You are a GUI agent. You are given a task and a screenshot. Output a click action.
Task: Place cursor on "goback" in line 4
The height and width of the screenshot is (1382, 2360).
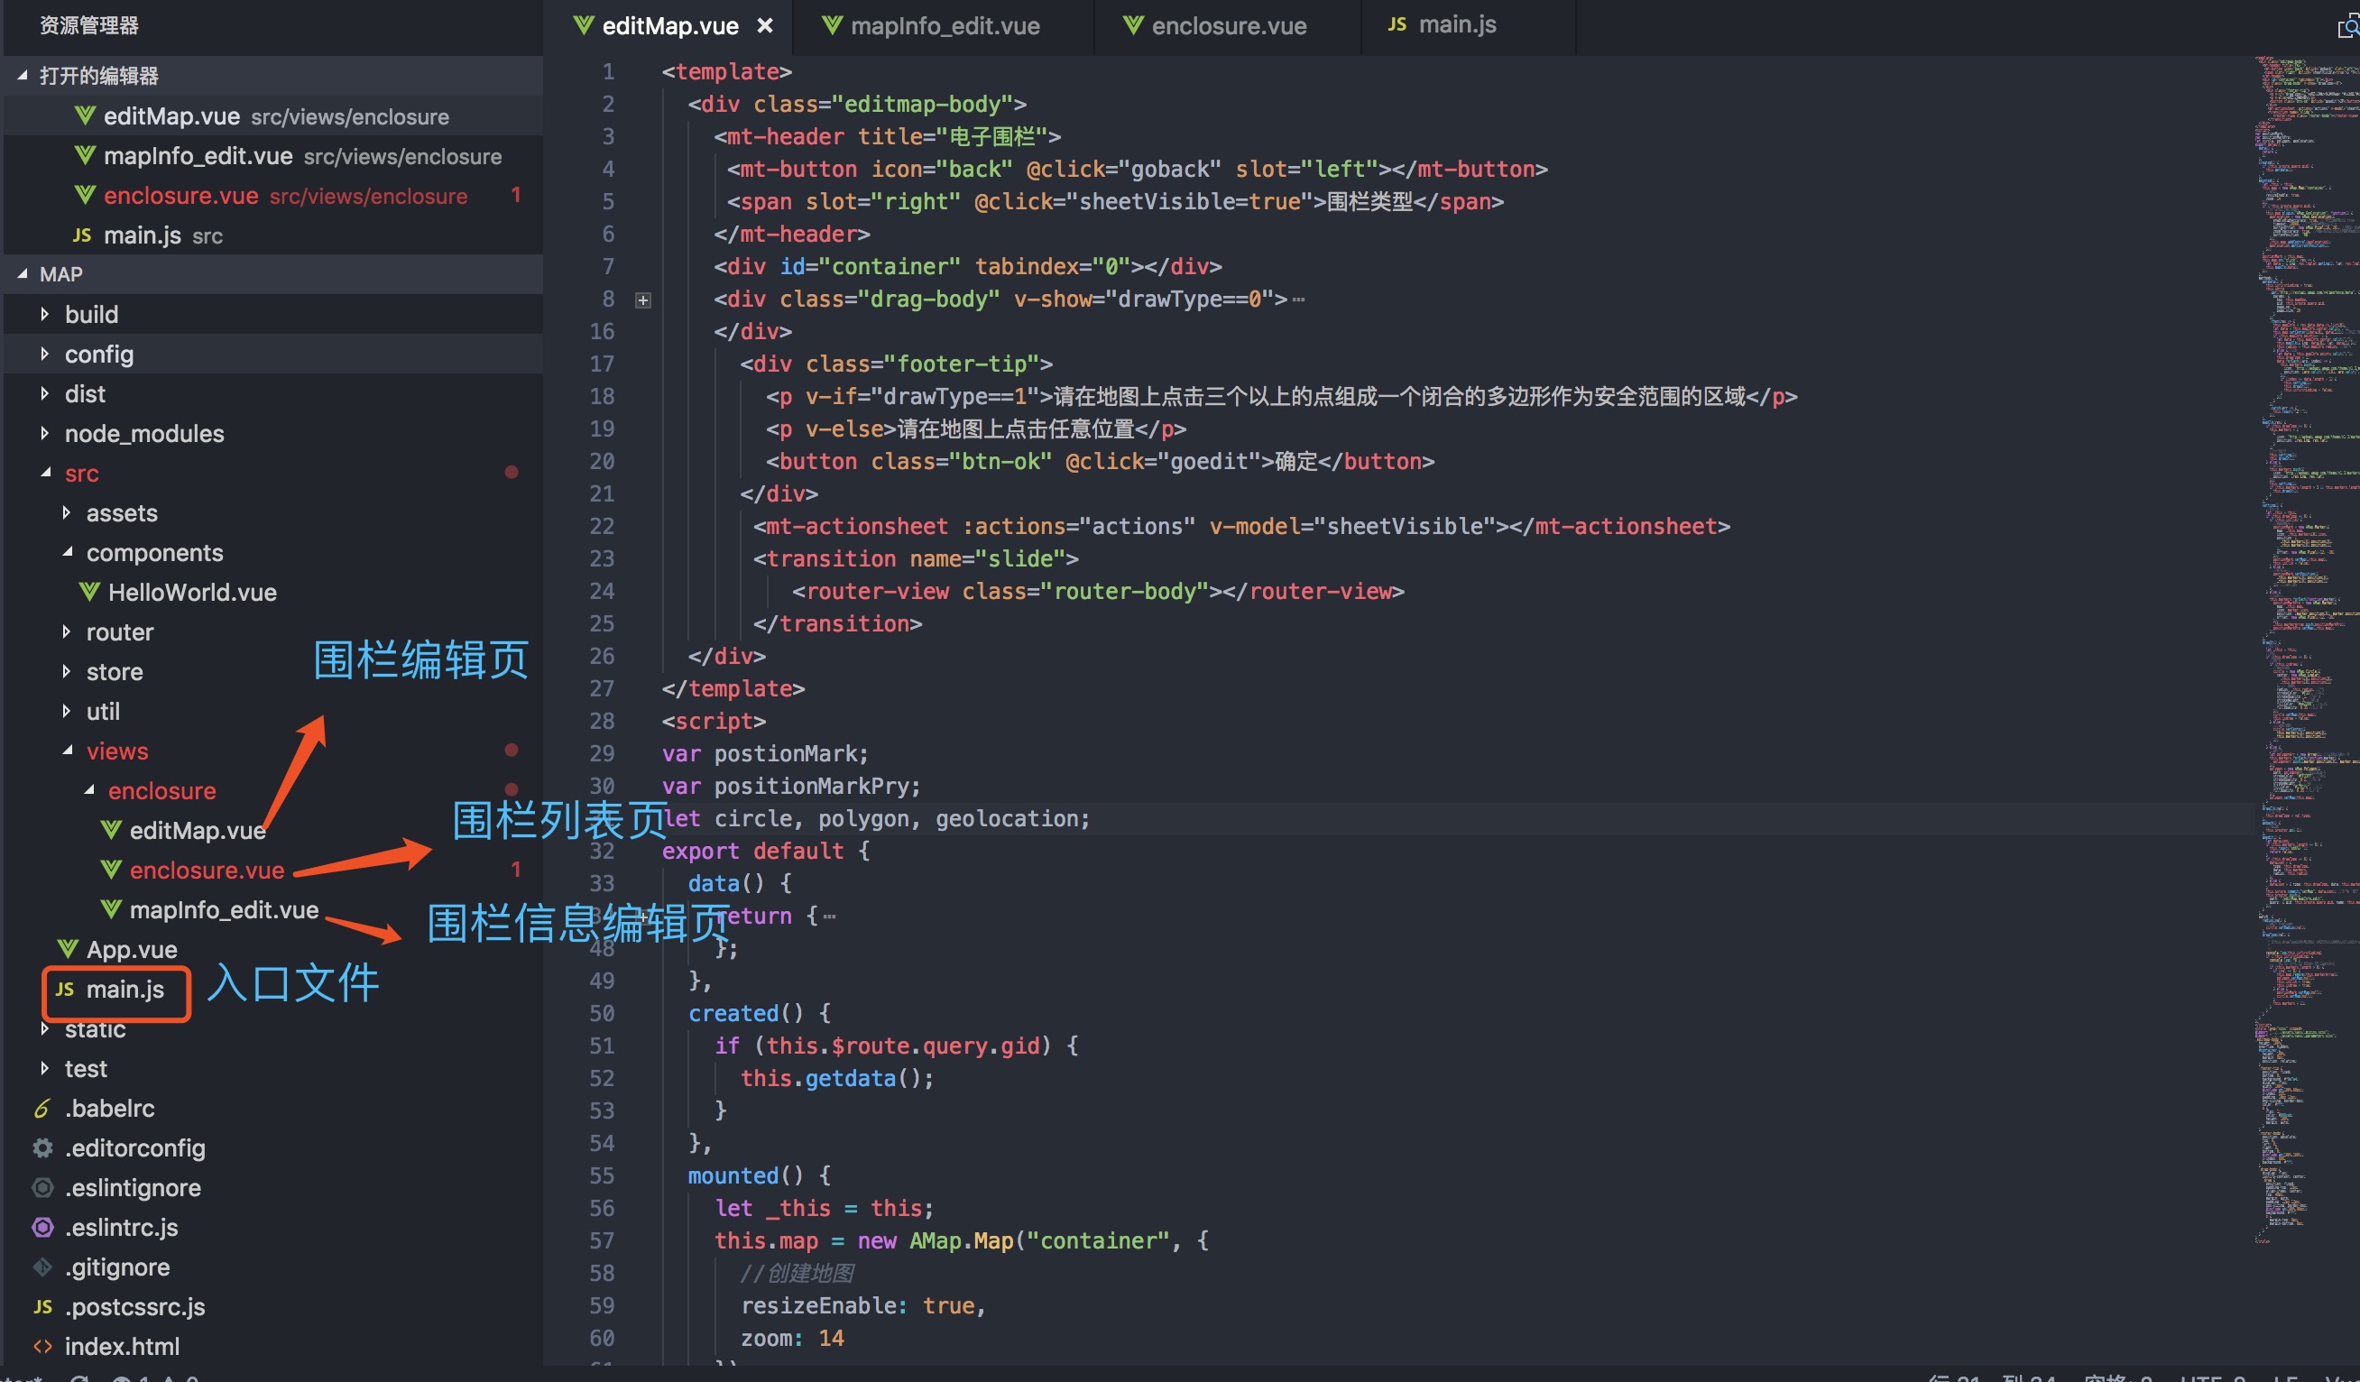click(1169, 170)
